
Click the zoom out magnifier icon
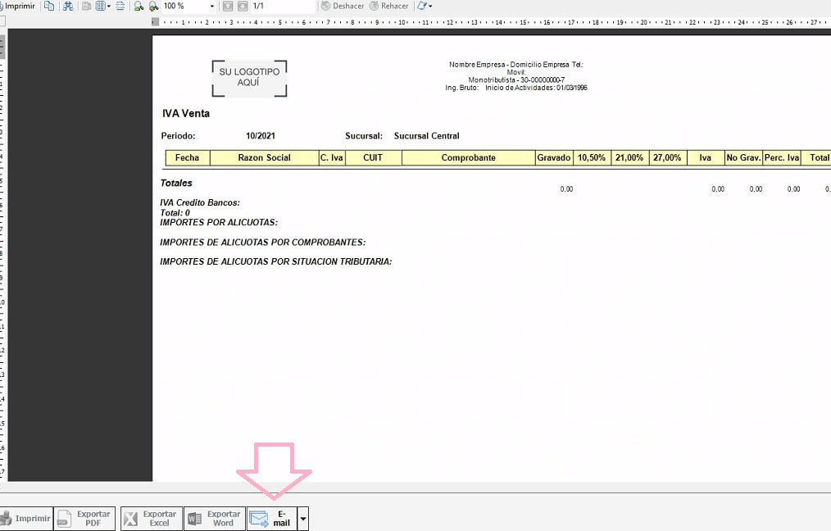point(138,6)
